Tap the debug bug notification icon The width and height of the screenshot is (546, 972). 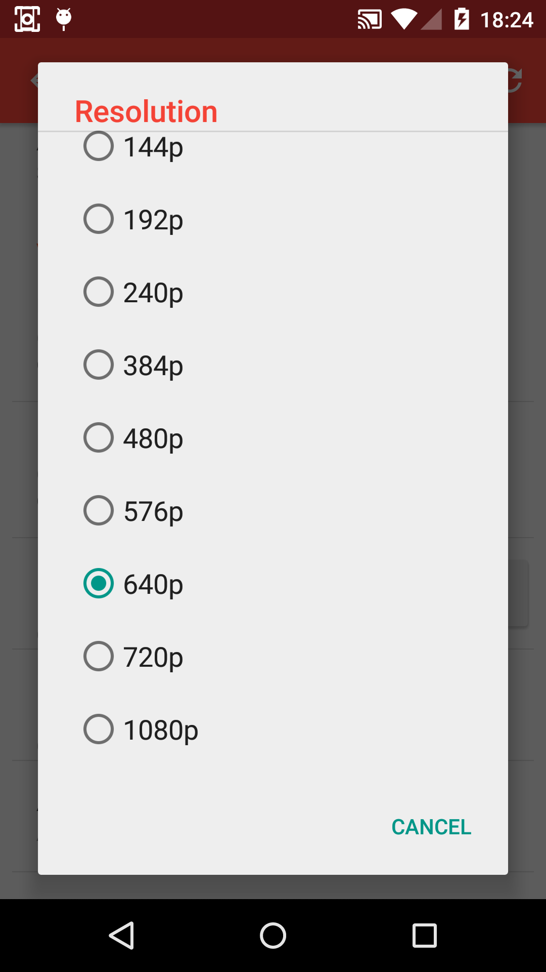pos(64,19)
